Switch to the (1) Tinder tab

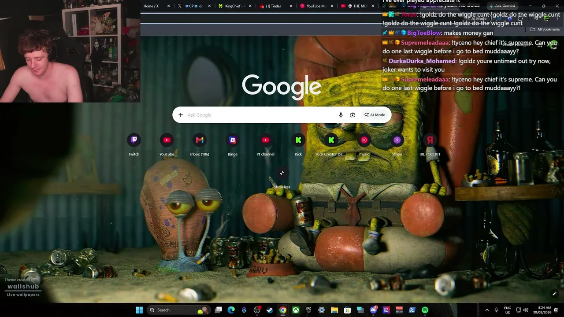[275, 6]
